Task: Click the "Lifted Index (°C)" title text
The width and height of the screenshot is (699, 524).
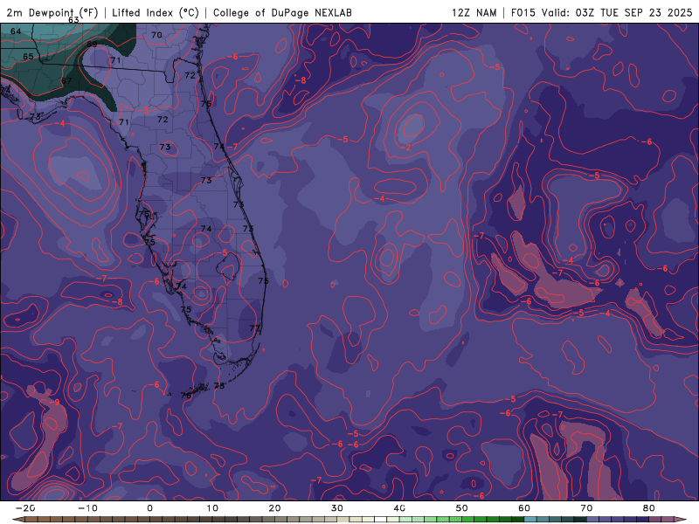Action: point(156,12)
